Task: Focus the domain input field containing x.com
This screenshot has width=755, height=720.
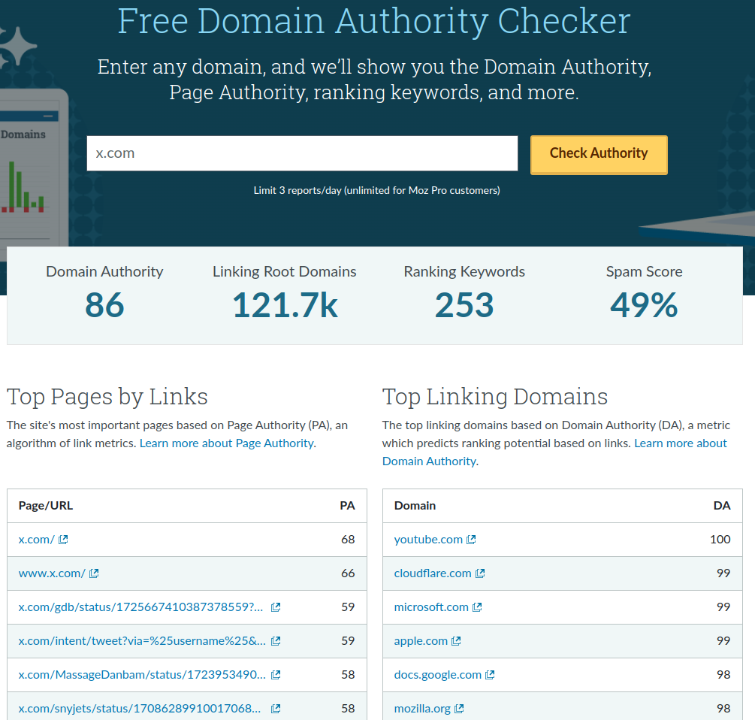Action: [302, 153]
